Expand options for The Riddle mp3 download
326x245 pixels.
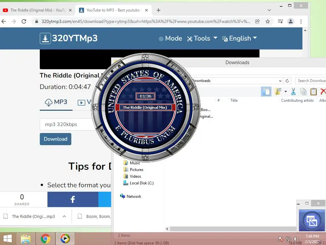point(64,217)
